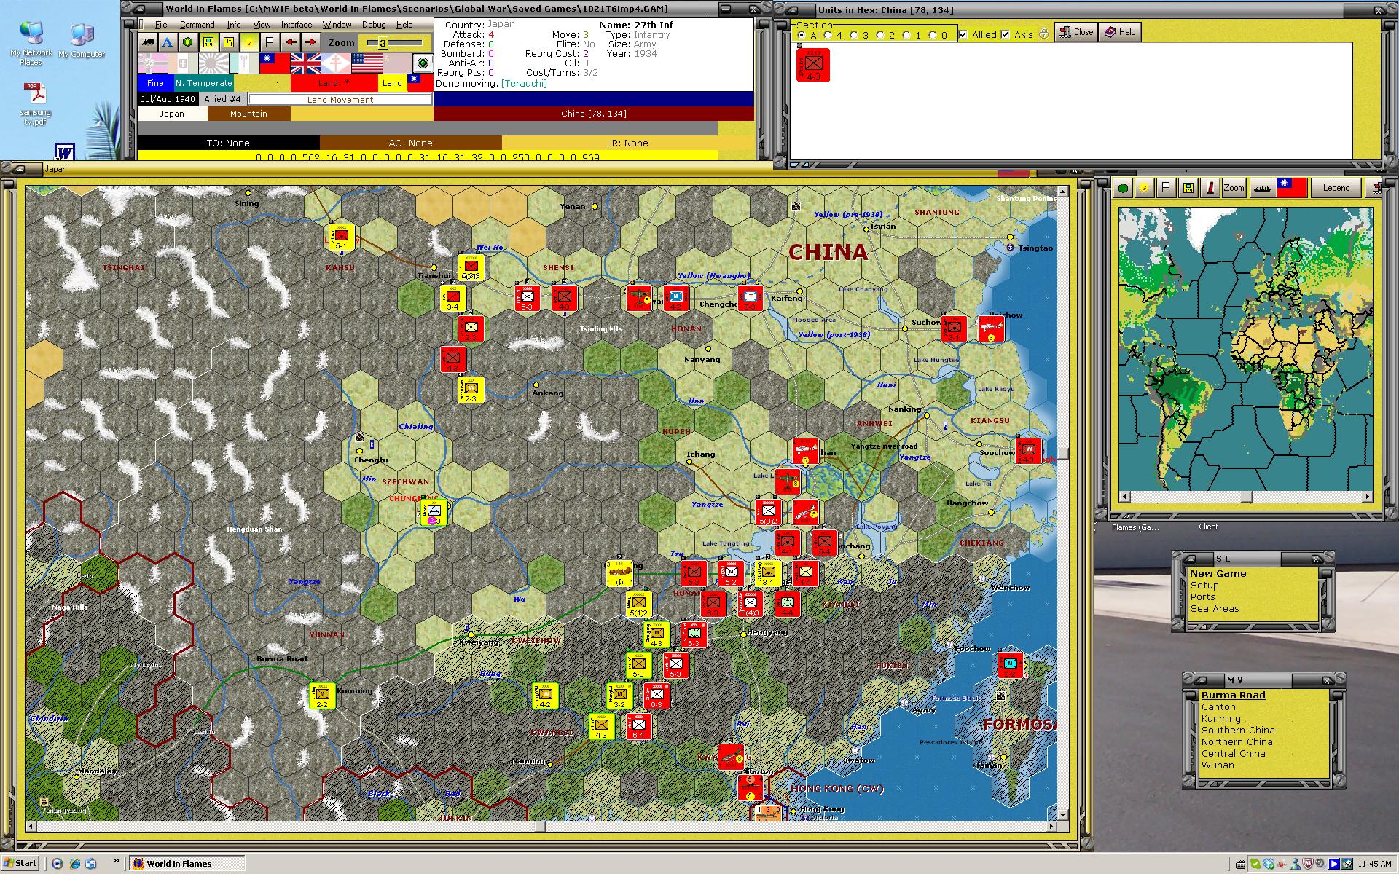Select the section 2 radio button
This screenshot has width=1399, height=874.
tap(880, 35)
